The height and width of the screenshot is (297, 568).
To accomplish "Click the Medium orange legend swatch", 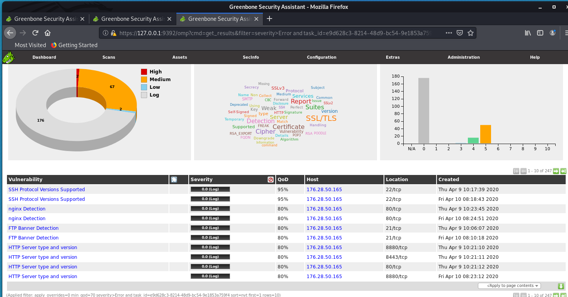I will (144, 80).
